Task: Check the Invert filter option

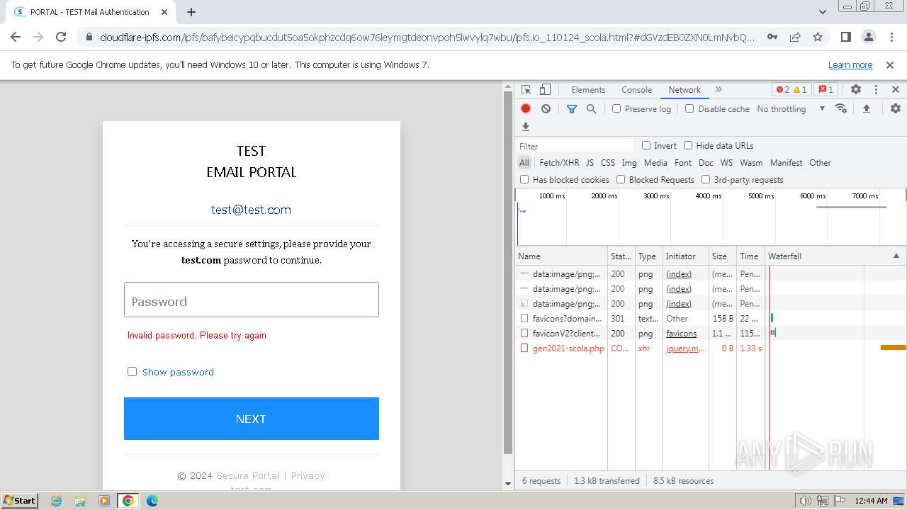Action: coord(646,145)
